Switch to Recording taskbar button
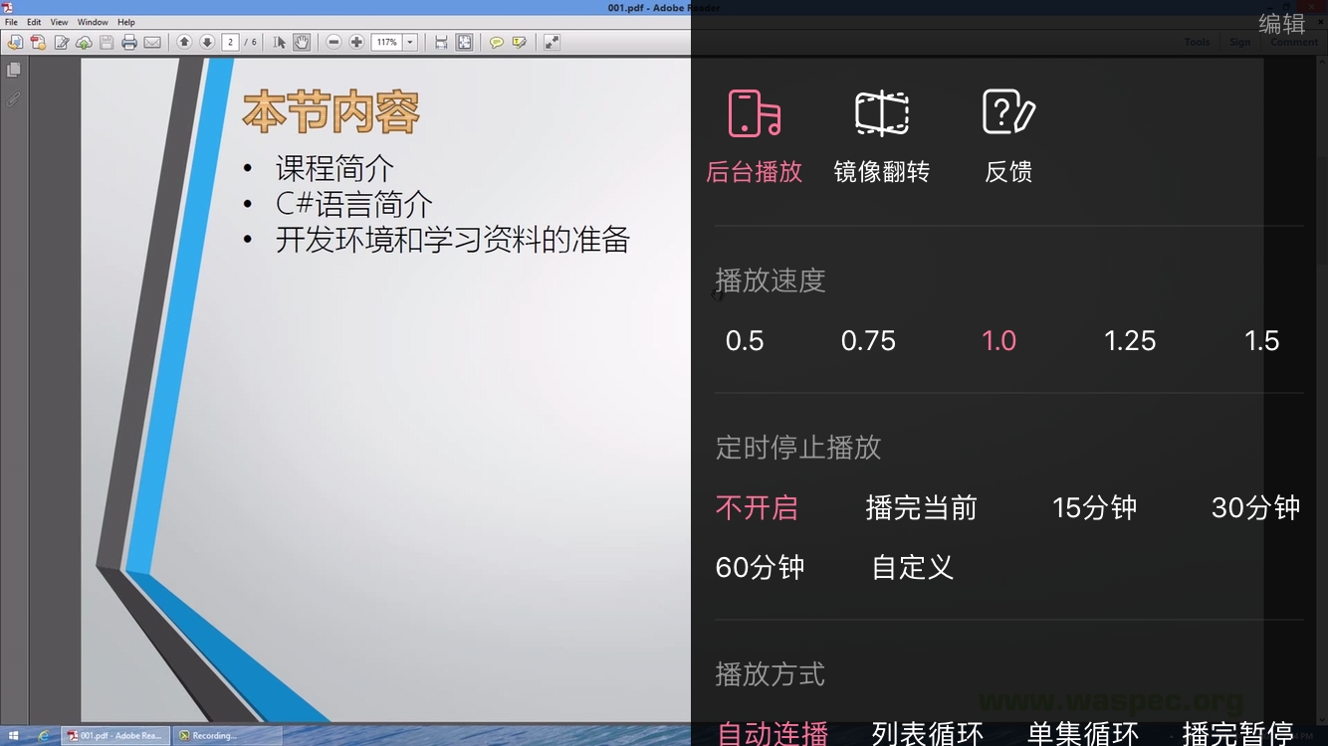The image size is (1328, 746). (228, 736)
